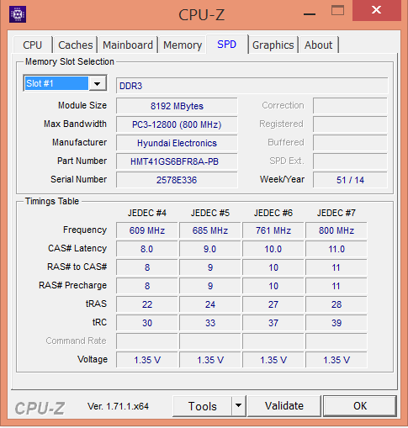The height and width of the screenshot is (428, 408).
Task: Click the JEDEC #7 frequency 800 MHz cell
Action: coord(336,230)
